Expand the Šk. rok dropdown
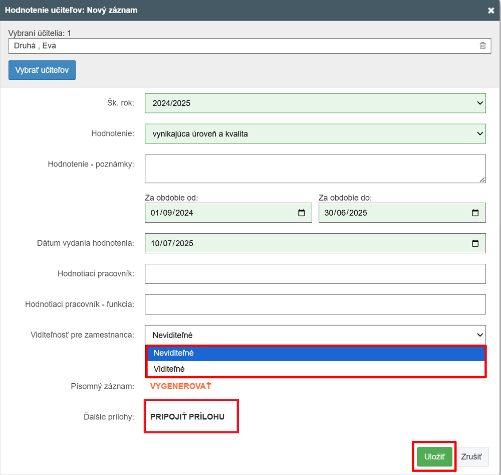The width and height of the screenshot is (501, 475). pos(315,103)
